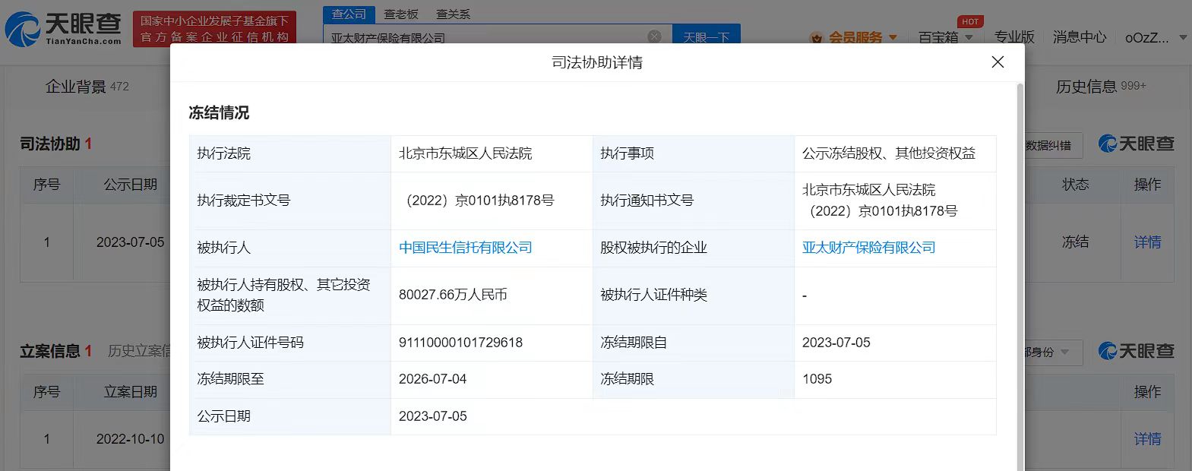Click the 91110000101729618 certificate number

pyautogui.click(x=460, y=343)
